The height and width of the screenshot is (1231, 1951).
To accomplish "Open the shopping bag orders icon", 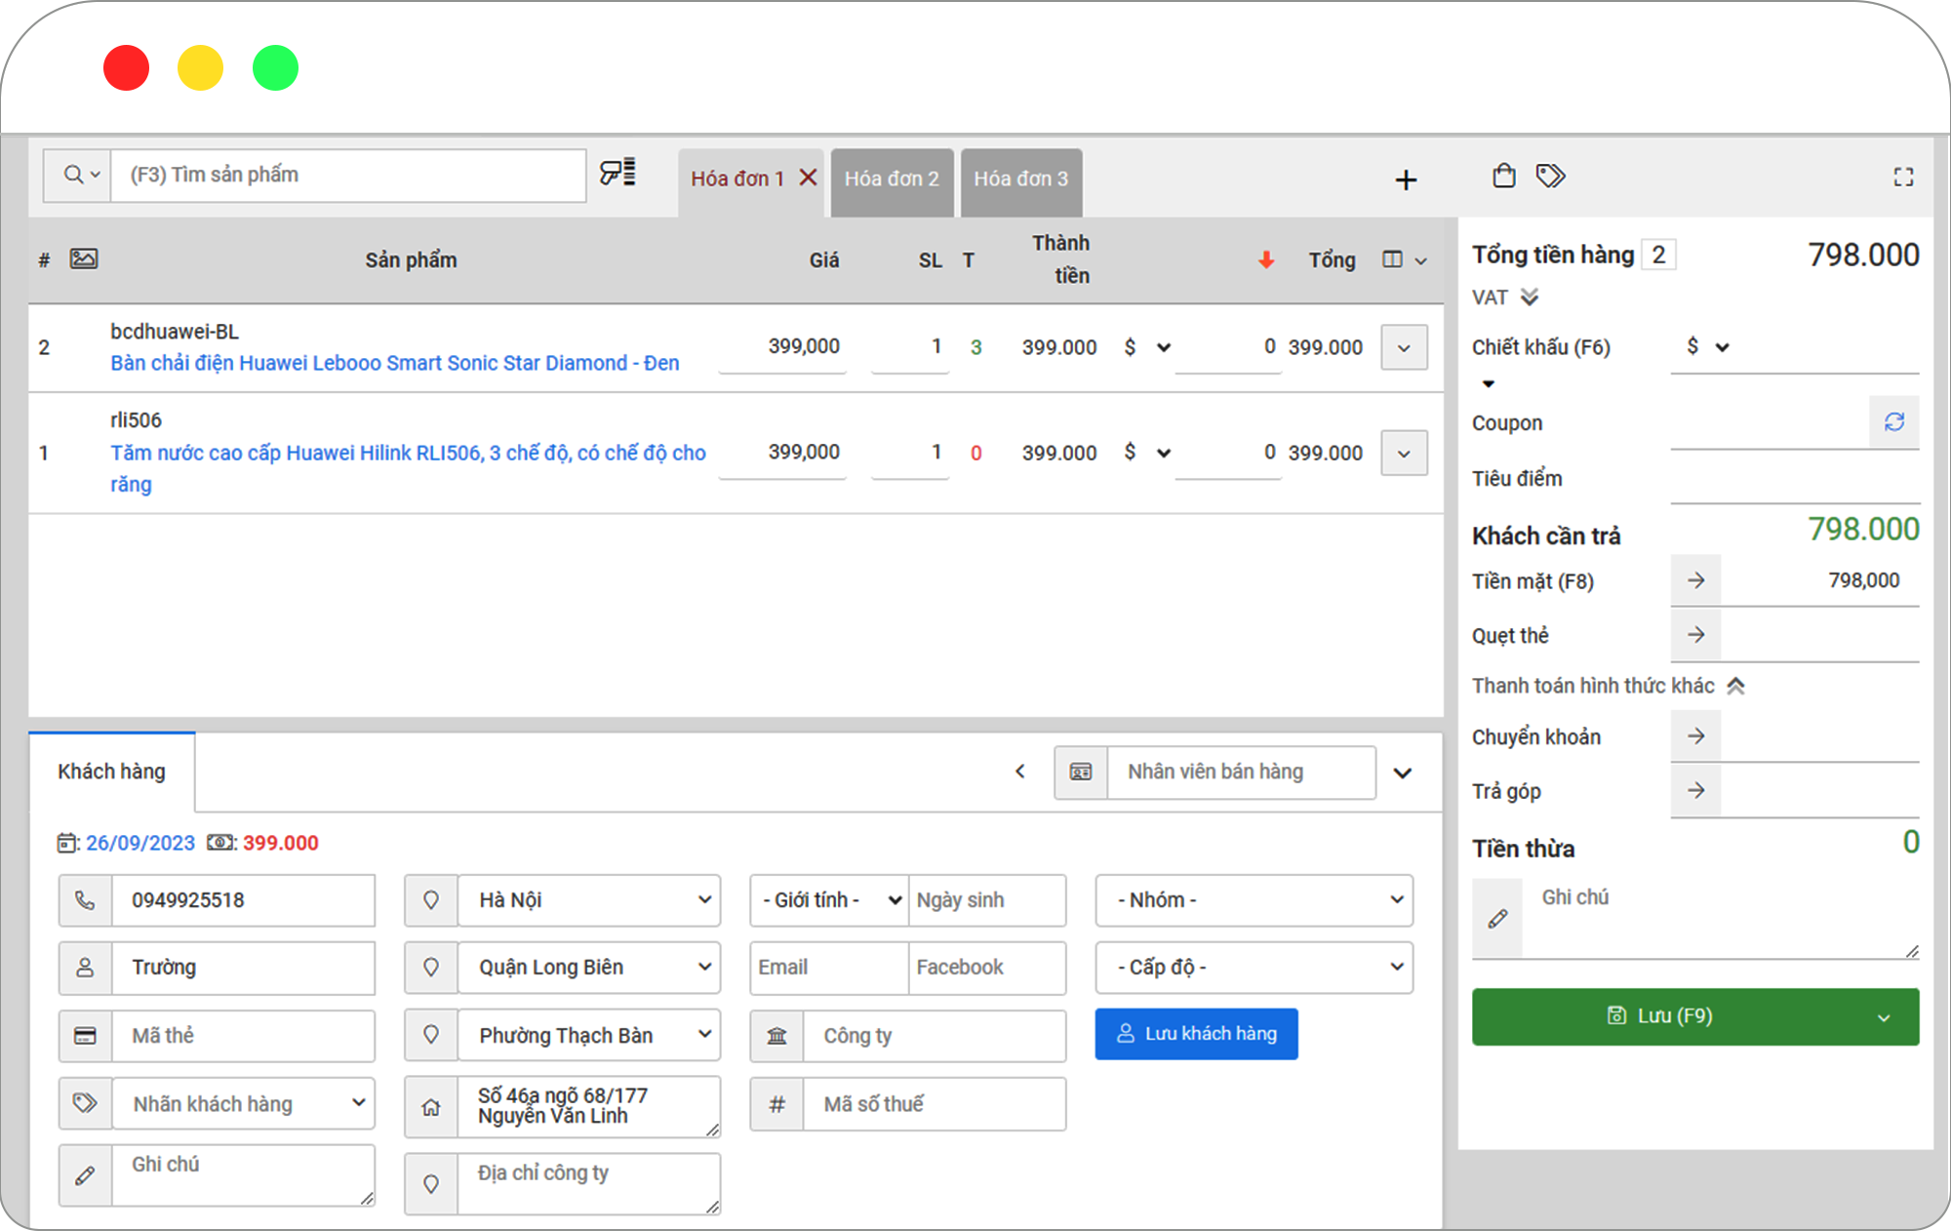I will coord(1504,176).
